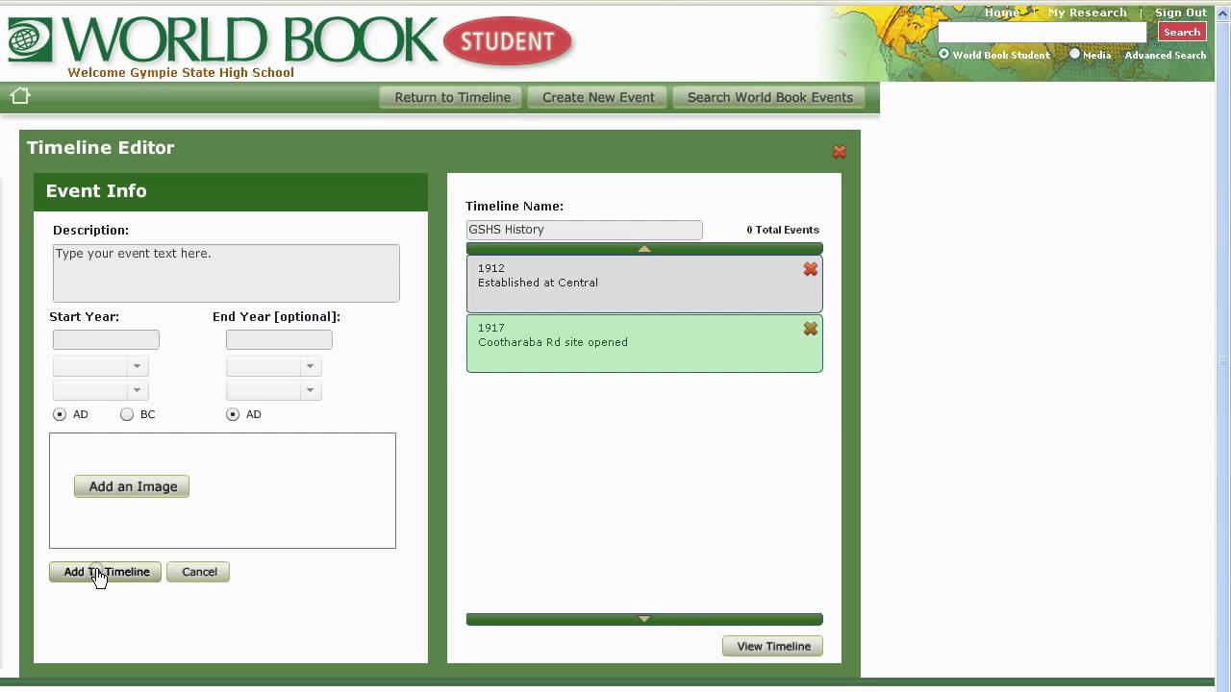Click the home icon in the green bar
The height and width of the screenshot is (692, 1231).
tap(20, 95)
